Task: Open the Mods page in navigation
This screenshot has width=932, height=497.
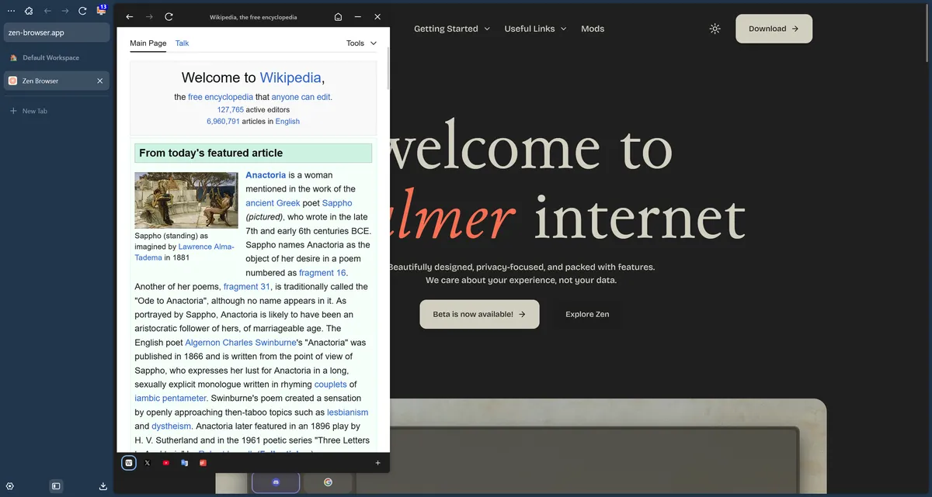Action: (x=593, y=29)
